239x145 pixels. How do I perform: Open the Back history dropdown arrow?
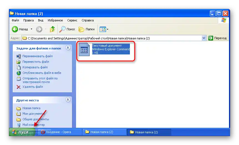(x=31, y=29)
